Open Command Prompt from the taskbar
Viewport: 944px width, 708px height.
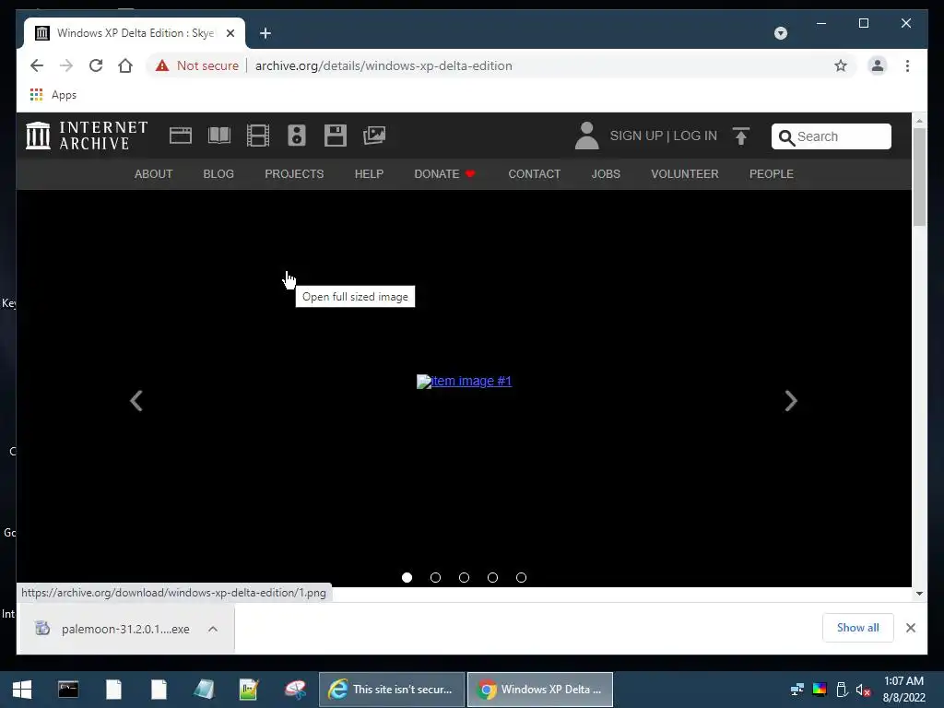pos(68,690)
